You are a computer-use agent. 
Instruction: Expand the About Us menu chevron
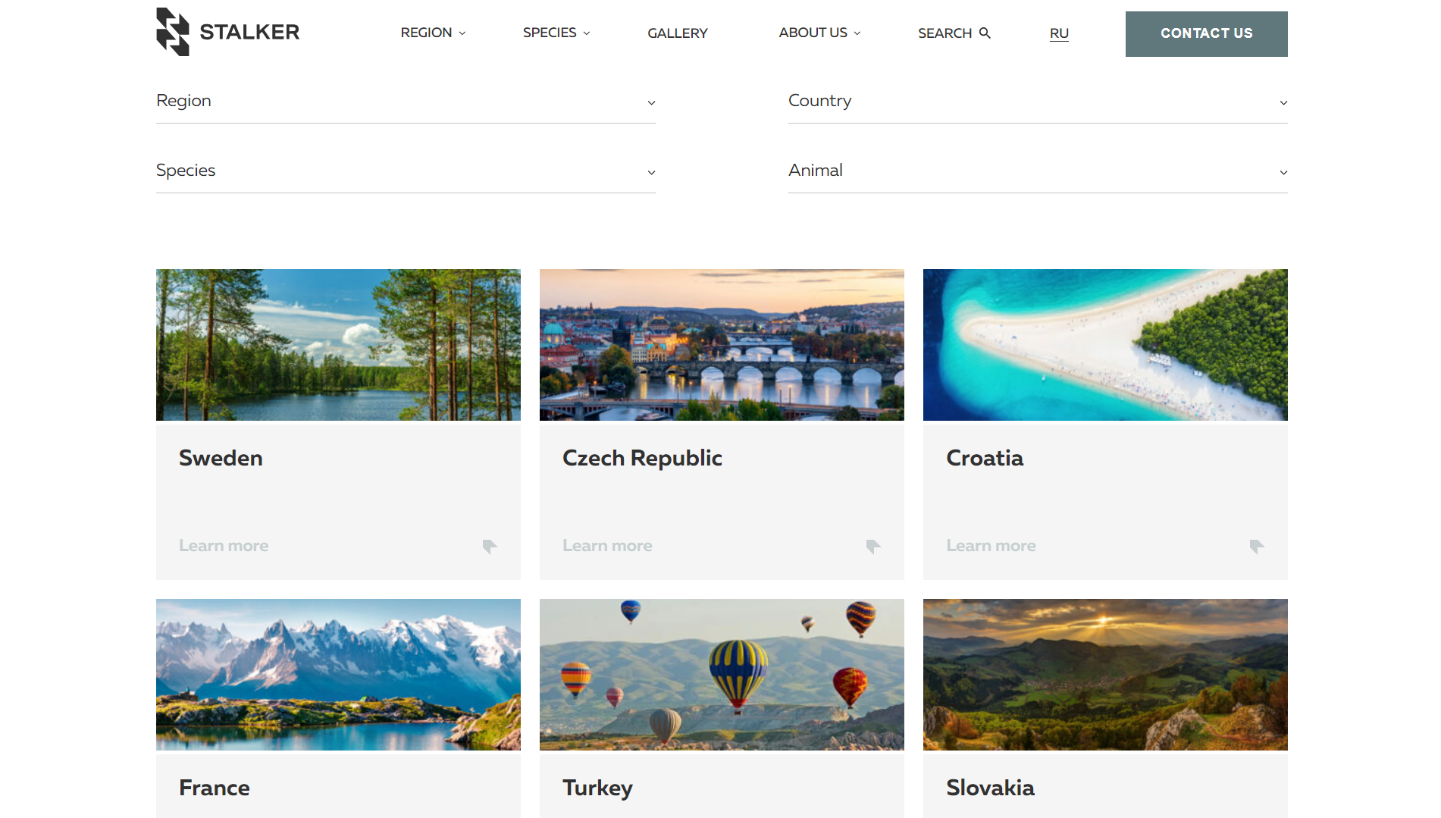tap(857, 33)
